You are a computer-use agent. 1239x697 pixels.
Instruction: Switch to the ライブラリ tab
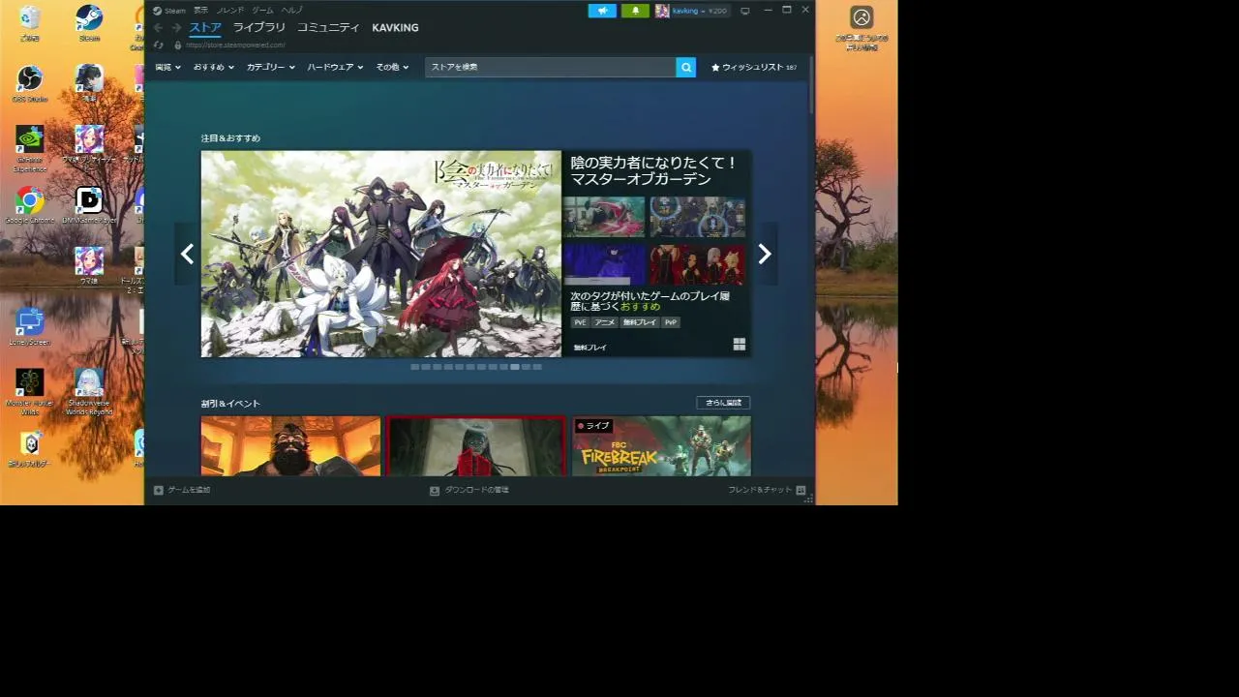point(259,28)
